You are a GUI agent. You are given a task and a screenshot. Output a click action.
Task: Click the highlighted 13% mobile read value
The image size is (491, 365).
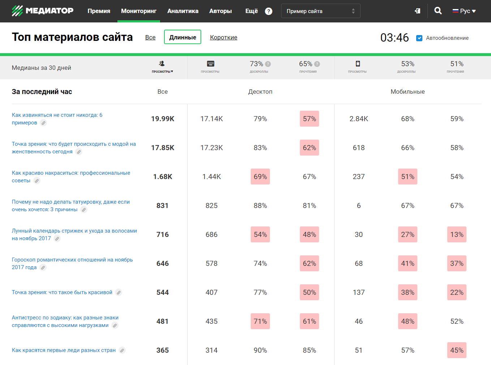pyautogui.click(x=457, y=234)
